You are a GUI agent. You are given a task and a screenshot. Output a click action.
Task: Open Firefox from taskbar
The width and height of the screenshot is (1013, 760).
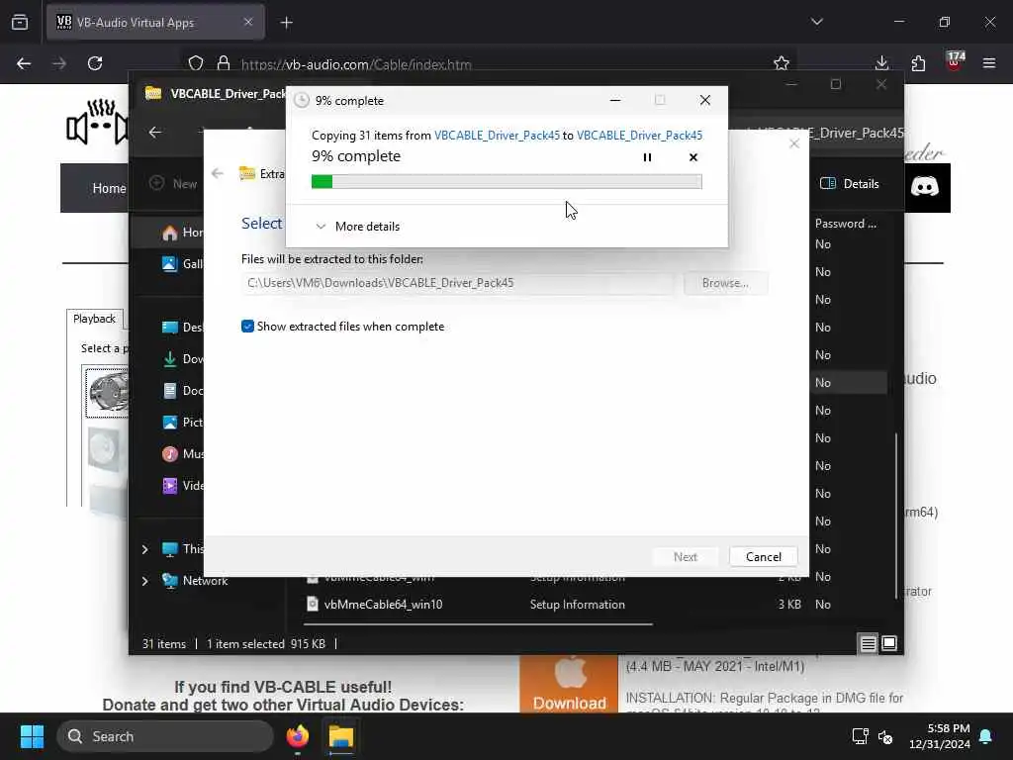[298, 736]
